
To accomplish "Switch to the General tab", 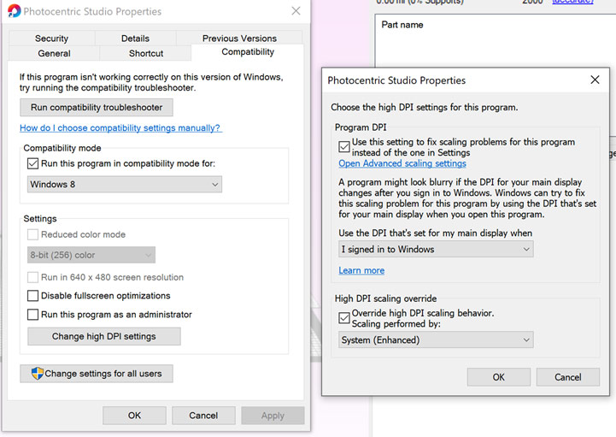I will click(x=54, y=54).
